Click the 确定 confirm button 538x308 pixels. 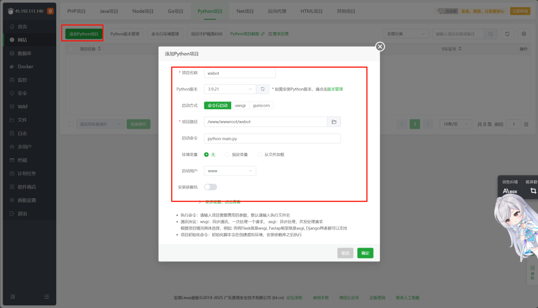coord(365,252)
